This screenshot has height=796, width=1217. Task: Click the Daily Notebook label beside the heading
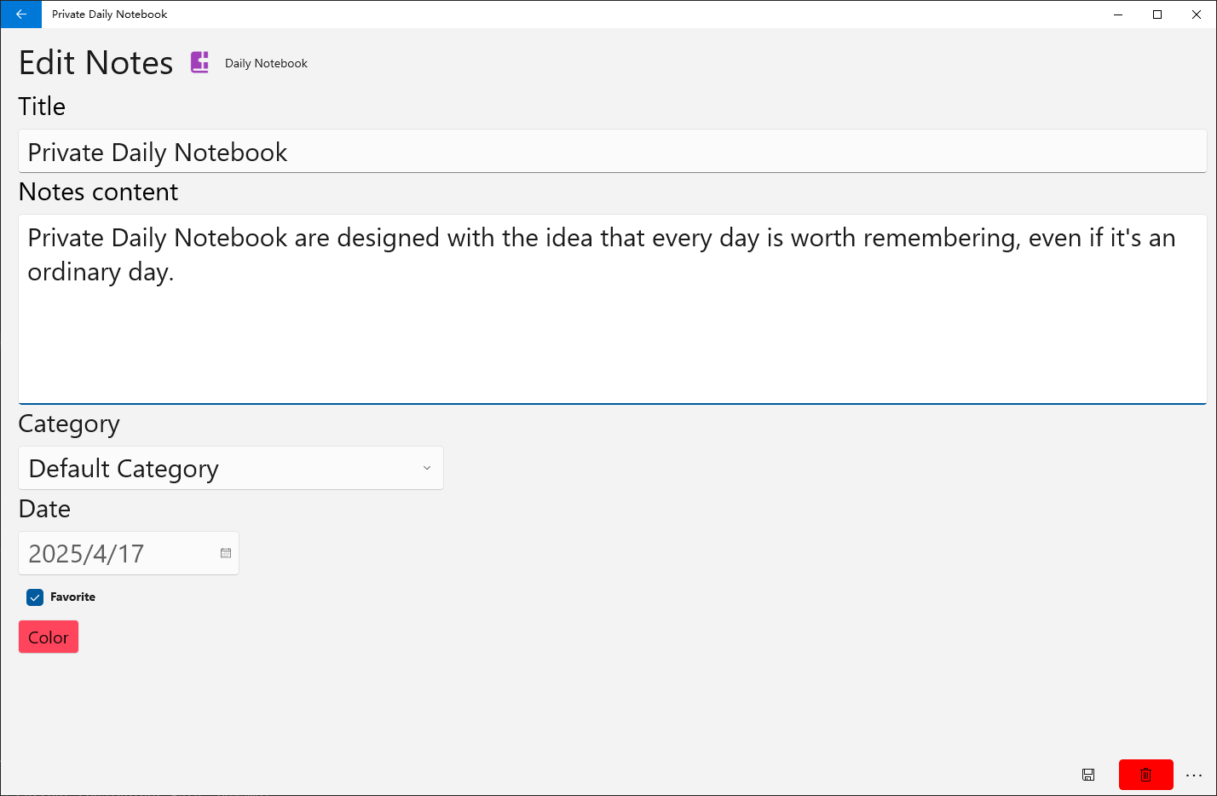click(x=266, y=63)
